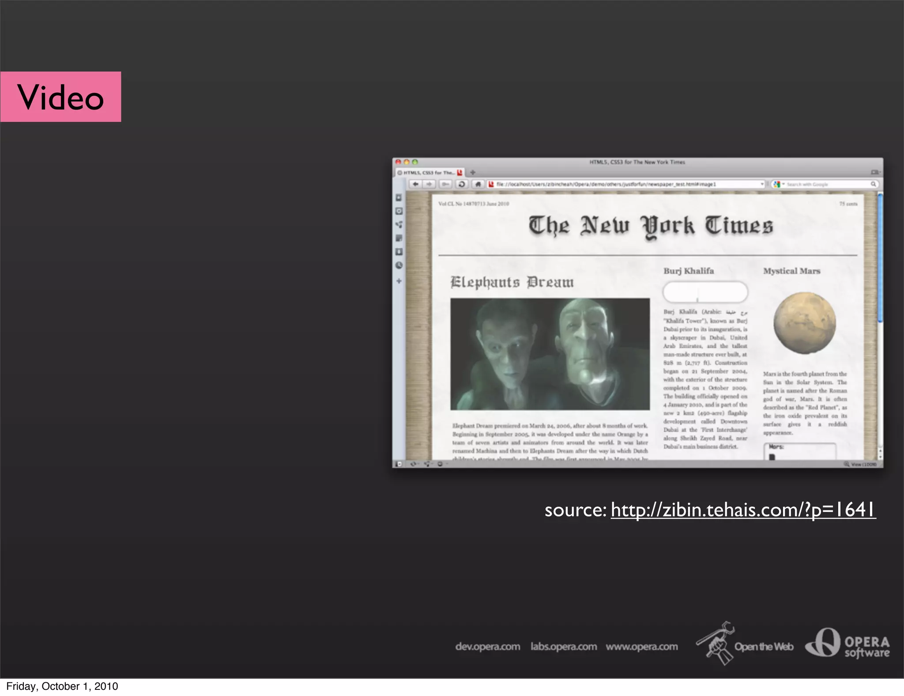
Task: Visit labs.opera.com footer link
Action: pyautogui.click(x=564, y=647)
